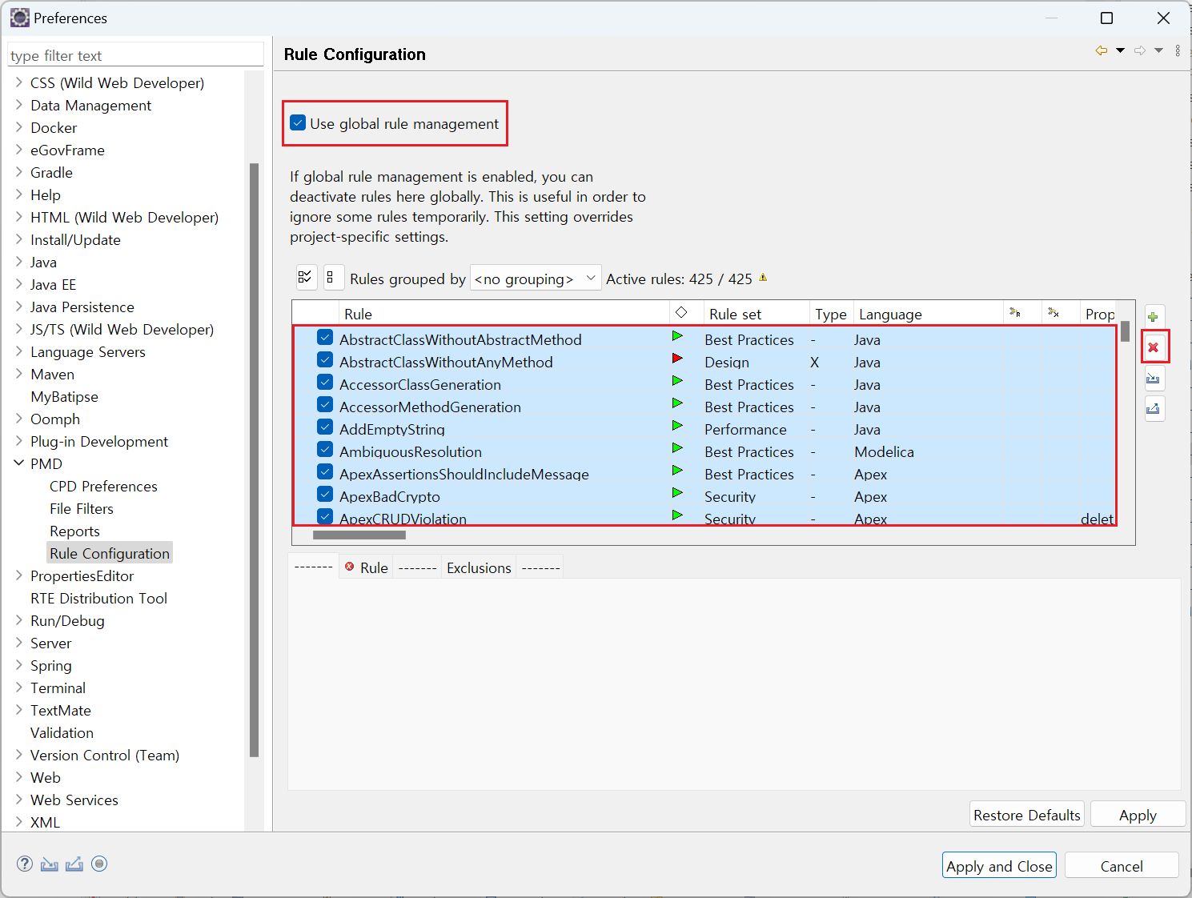Disable Use global rule management checkbox

point(299,123)
